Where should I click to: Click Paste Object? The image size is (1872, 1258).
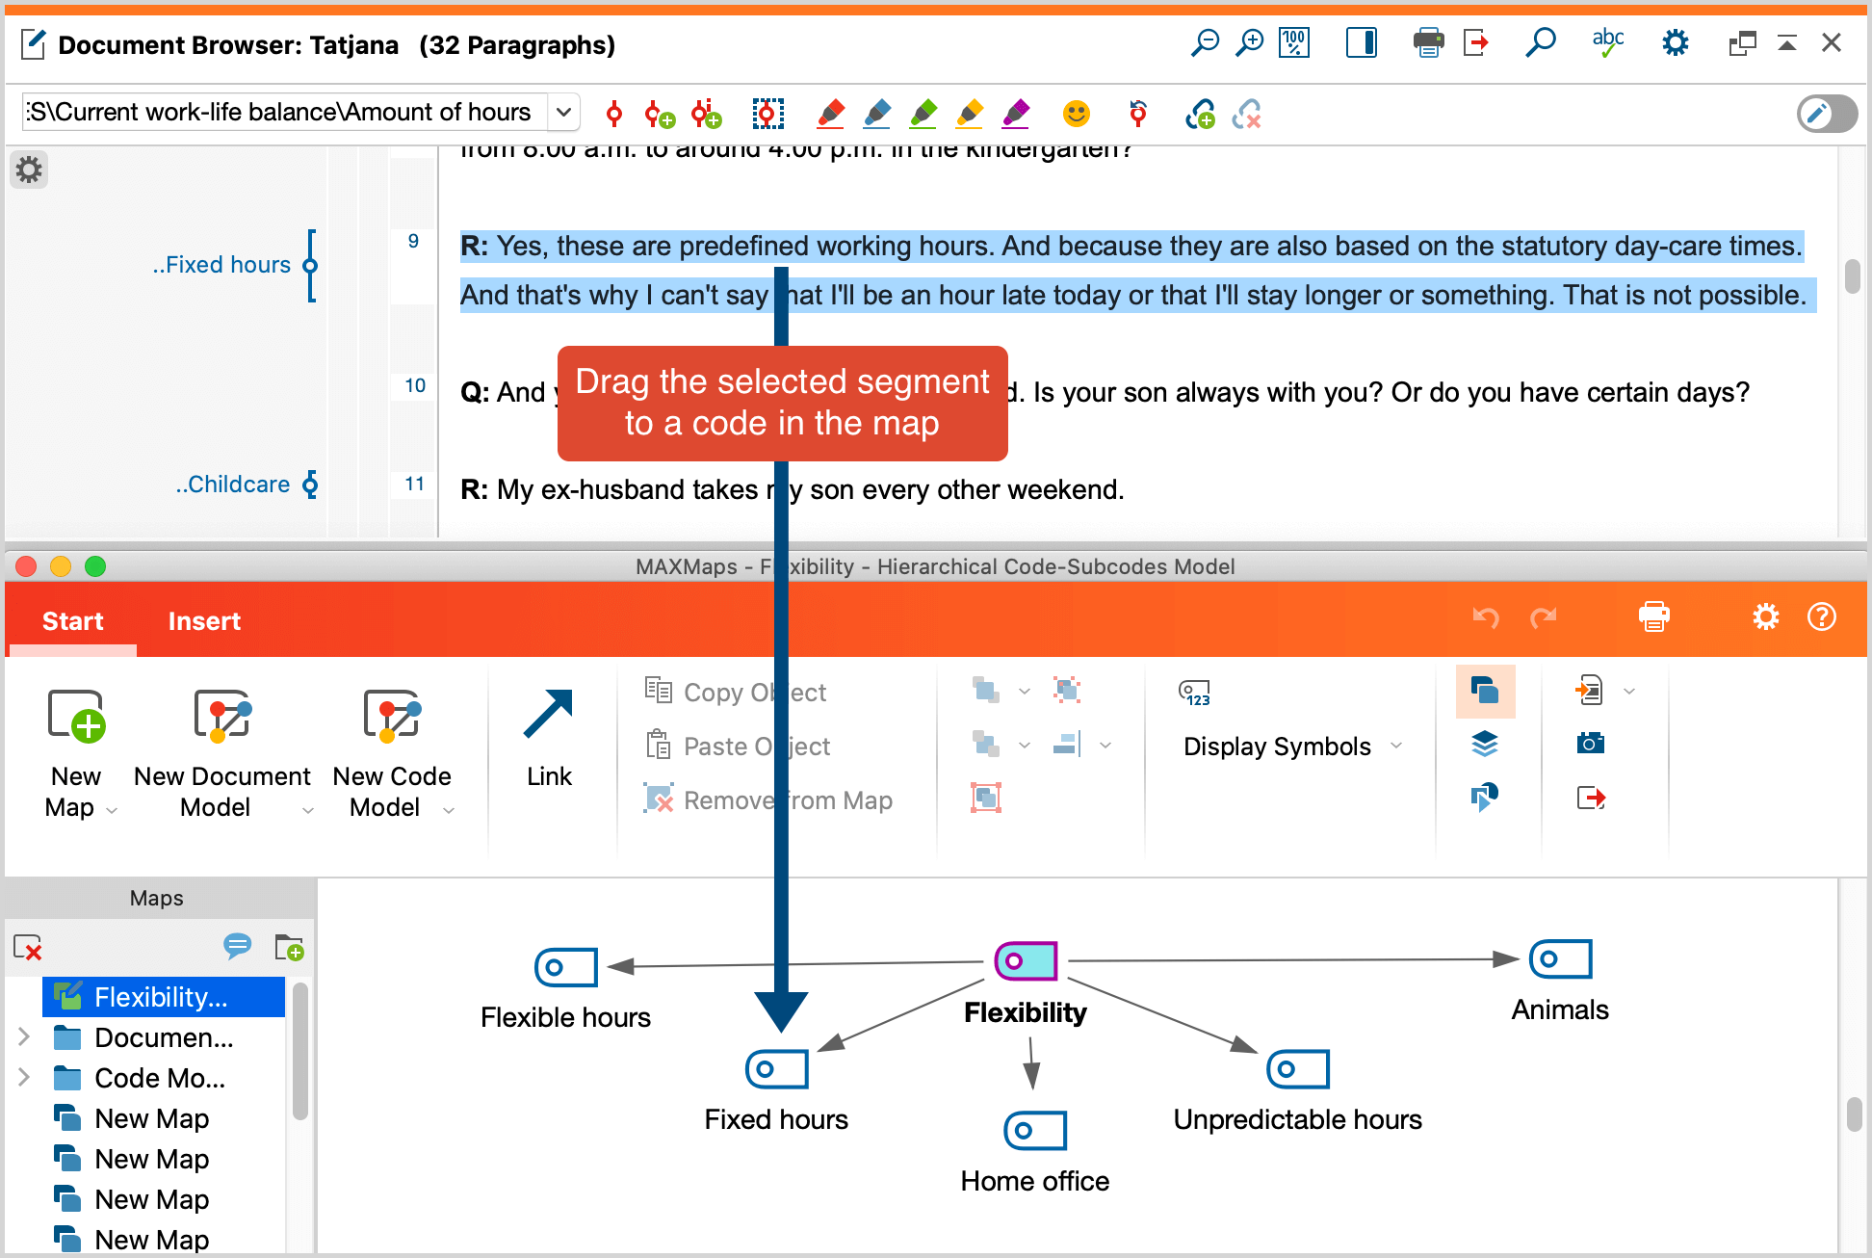738,746
